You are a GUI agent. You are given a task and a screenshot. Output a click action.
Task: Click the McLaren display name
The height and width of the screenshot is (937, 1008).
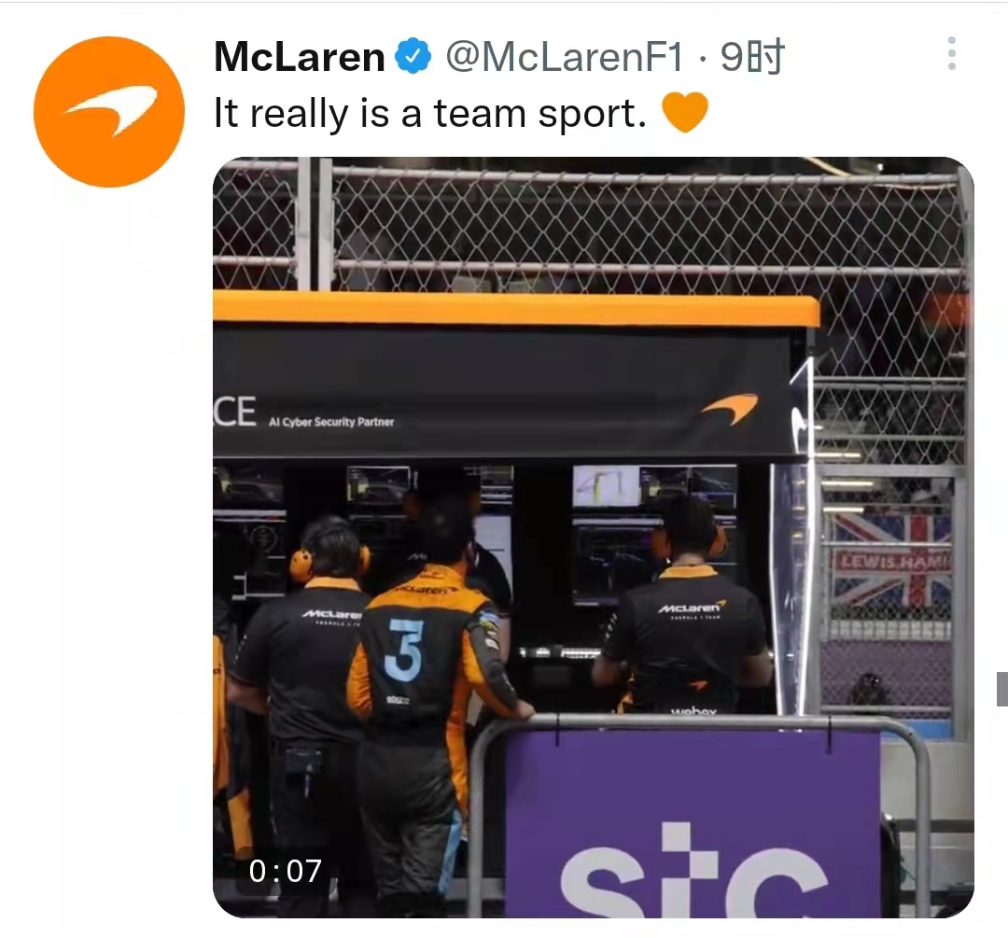[300, 57]
